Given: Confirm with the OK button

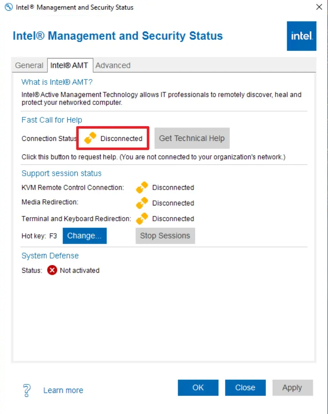Looking at the screenshot, I should tap(198, 388).
